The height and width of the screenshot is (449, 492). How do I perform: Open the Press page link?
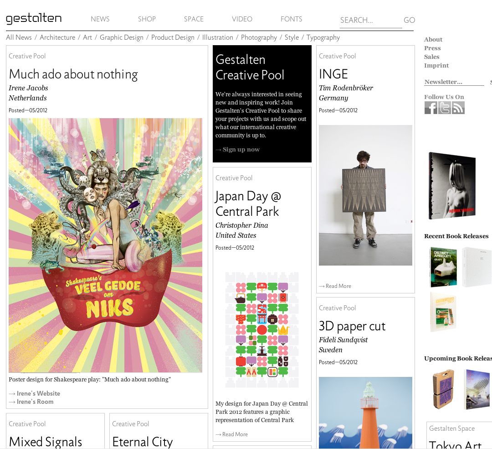(x=432, y=48)
